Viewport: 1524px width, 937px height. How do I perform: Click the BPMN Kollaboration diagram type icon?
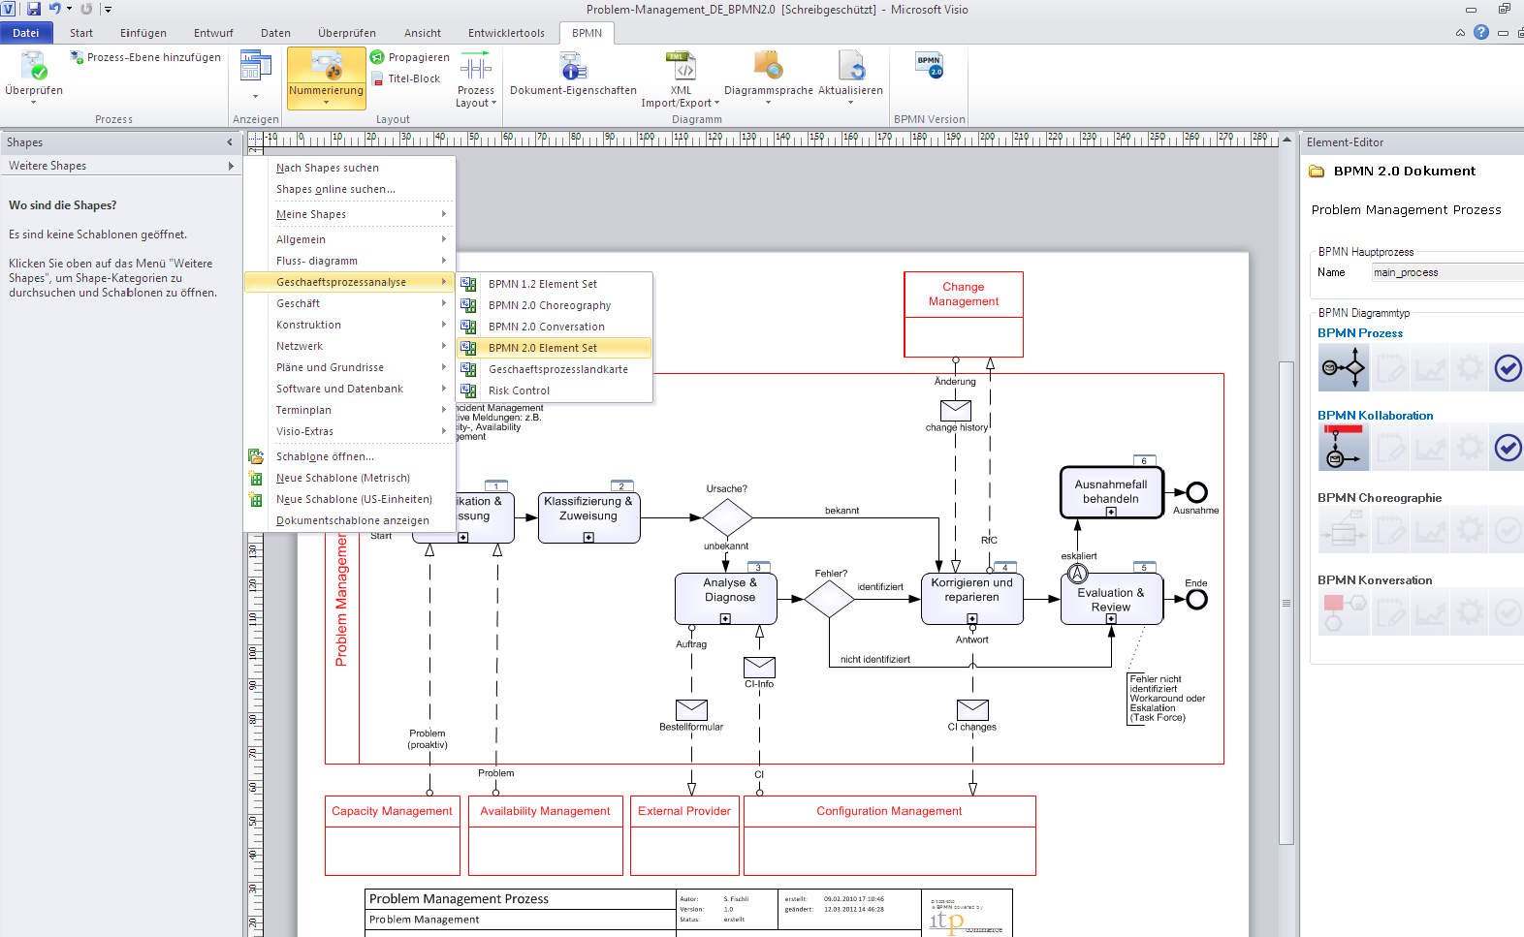click(x=1344, y=449)
